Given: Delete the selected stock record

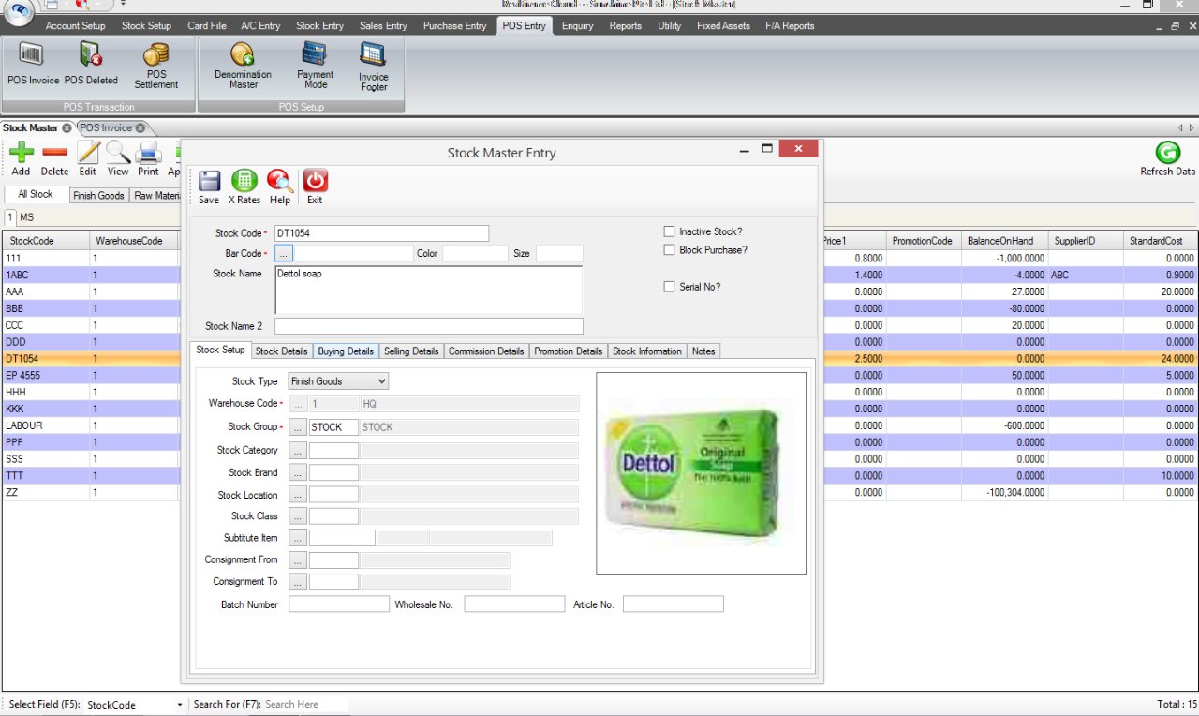Looking at the screenshot, I should point(54,157).
